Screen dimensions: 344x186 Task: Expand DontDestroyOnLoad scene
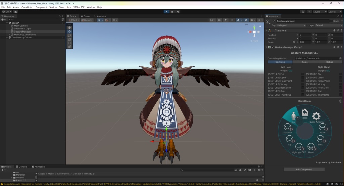[7, 37]
